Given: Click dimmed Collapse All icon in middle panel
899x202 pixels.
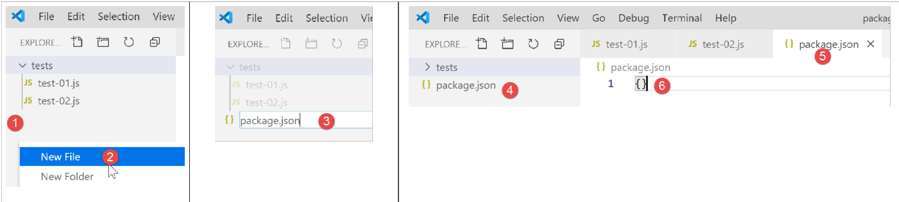Looking at the screenshot, I should pyautogui.click(x=363, y=44).
